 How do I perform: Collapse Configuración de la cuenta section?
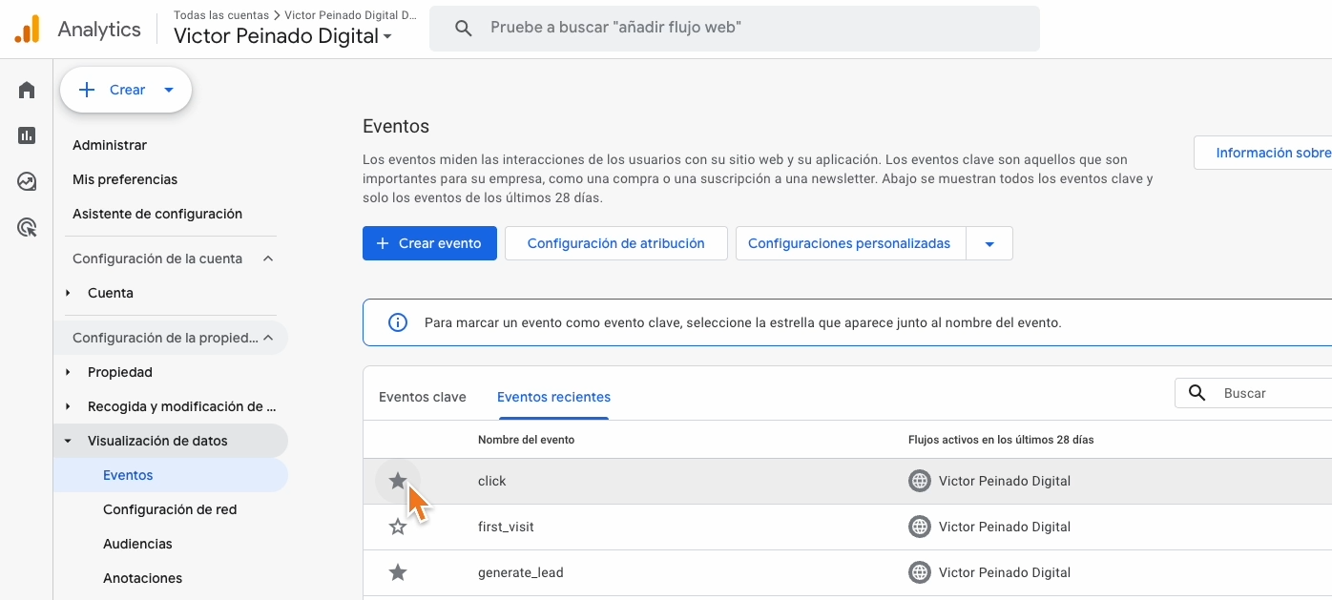[x=268, y=259]
